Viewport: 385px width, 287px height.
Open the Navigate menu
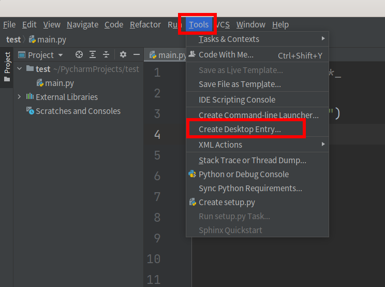[82, 24]
